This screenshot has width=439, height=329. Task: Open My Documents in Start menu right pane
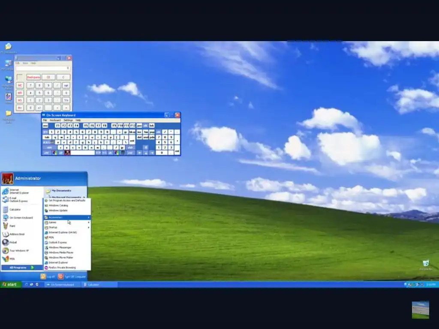(61, 191)
